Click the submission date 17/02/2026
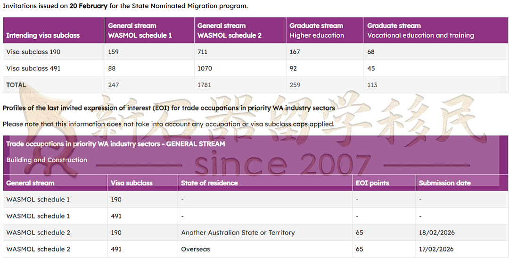This screenshot has height=259, width=509. pyautogui.click(x=436, y=249)
